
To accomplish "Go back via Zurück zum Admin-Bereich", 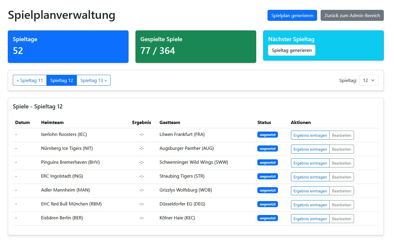I will tap(352, 15).
